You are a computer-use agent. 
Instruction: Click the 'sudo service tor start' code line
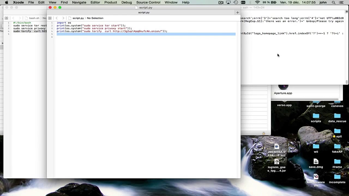click(91, 26)
